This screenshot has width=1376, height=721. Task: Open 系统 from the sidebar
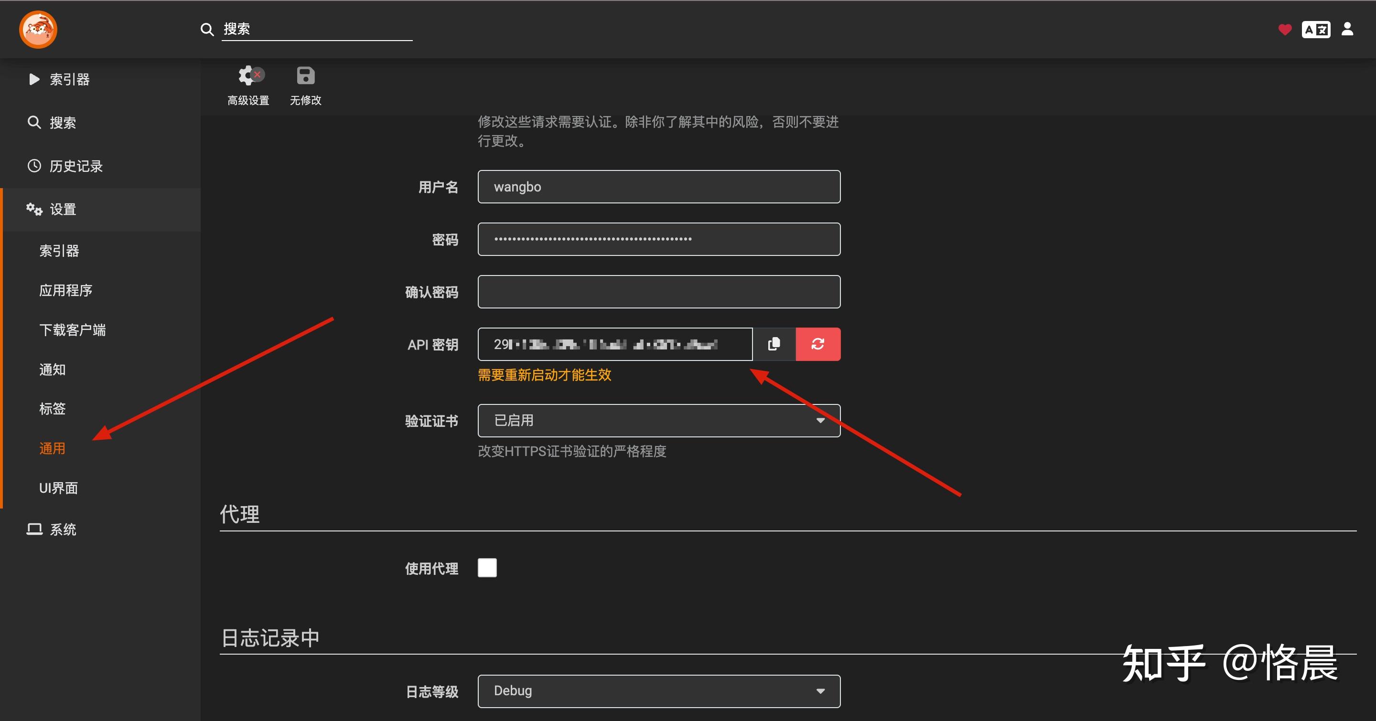click(63, 530)
